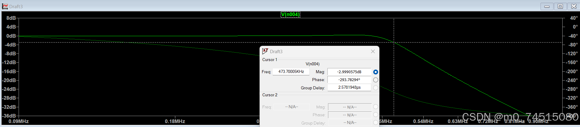
Task: Click the Cursor 1 Freq input field
Action: pyautogui.click(x=291, y=72)
